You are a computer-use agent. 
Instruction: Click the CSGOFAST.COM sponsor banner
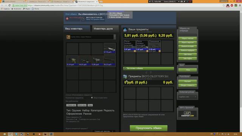(188, 114)
